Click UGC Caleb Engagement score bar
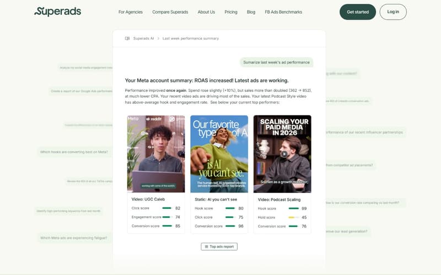The width and height of the screenshot is (441, 275). (167, 217)
